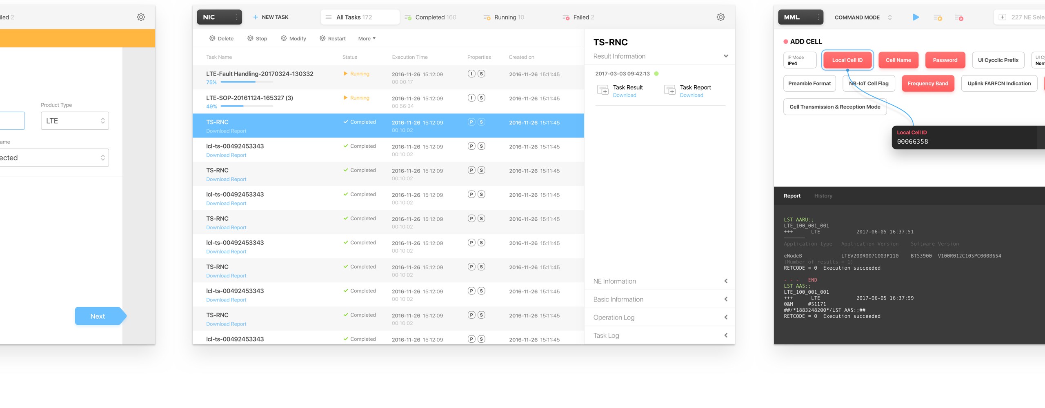
Task: Collapse the Result Information section
Action: tap(726, 56)
